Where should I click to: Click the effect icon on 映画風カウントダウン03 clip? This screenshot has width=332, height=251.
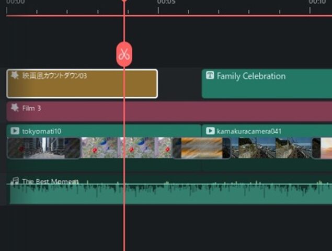[x=15, y=76]
